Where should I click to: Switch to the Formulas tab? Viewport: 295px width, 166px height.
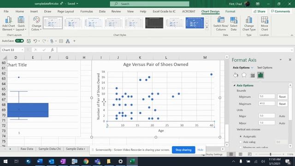[87, 11]
